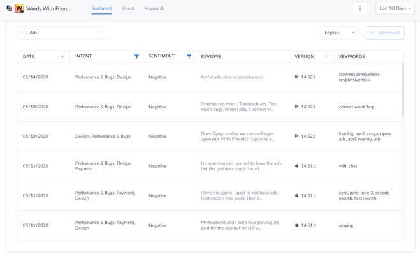This screenshot has width=420, height=254.
Task: Click the search magnifier icon in Ads field
Action: (25, 33)
